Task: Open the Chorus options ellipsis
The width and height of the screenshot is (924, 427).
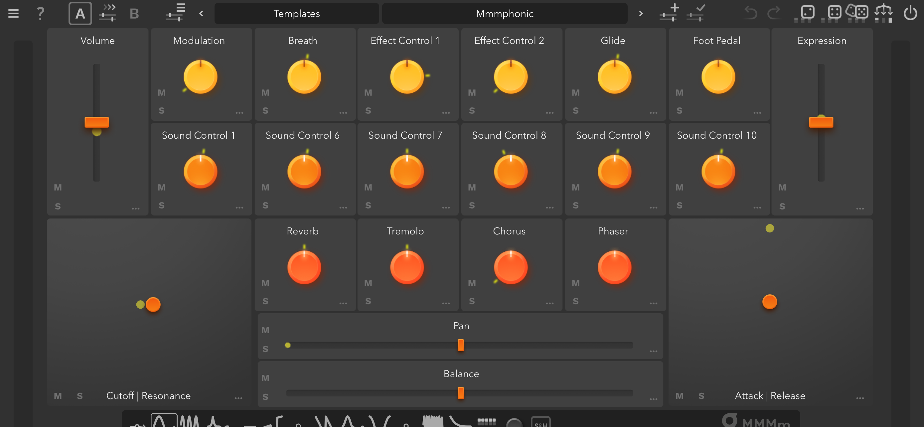Action: click(549, 303)
